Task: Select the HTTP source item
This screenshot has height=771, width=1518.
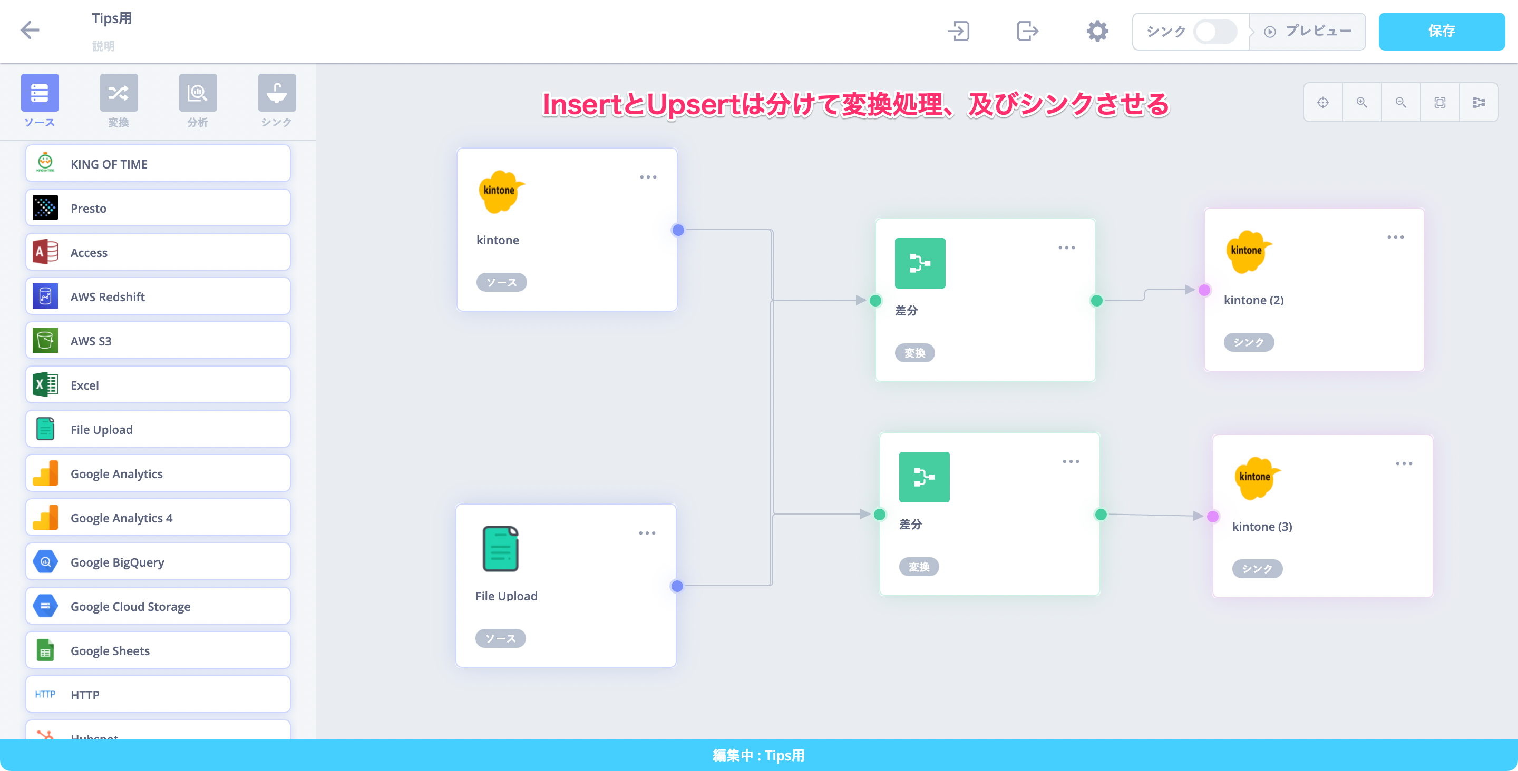Action: 158,694
